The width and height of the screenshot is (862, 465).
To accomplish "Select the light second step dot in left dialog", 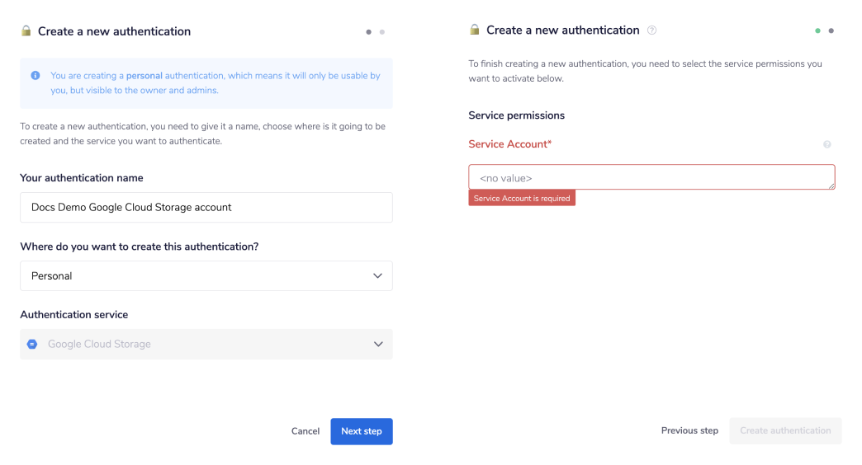I will (x=381, y=32).
